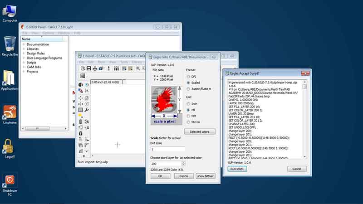Click the start layer spinner arrows
The height and width of the screenshot is (204, 363).
(183, 164)
